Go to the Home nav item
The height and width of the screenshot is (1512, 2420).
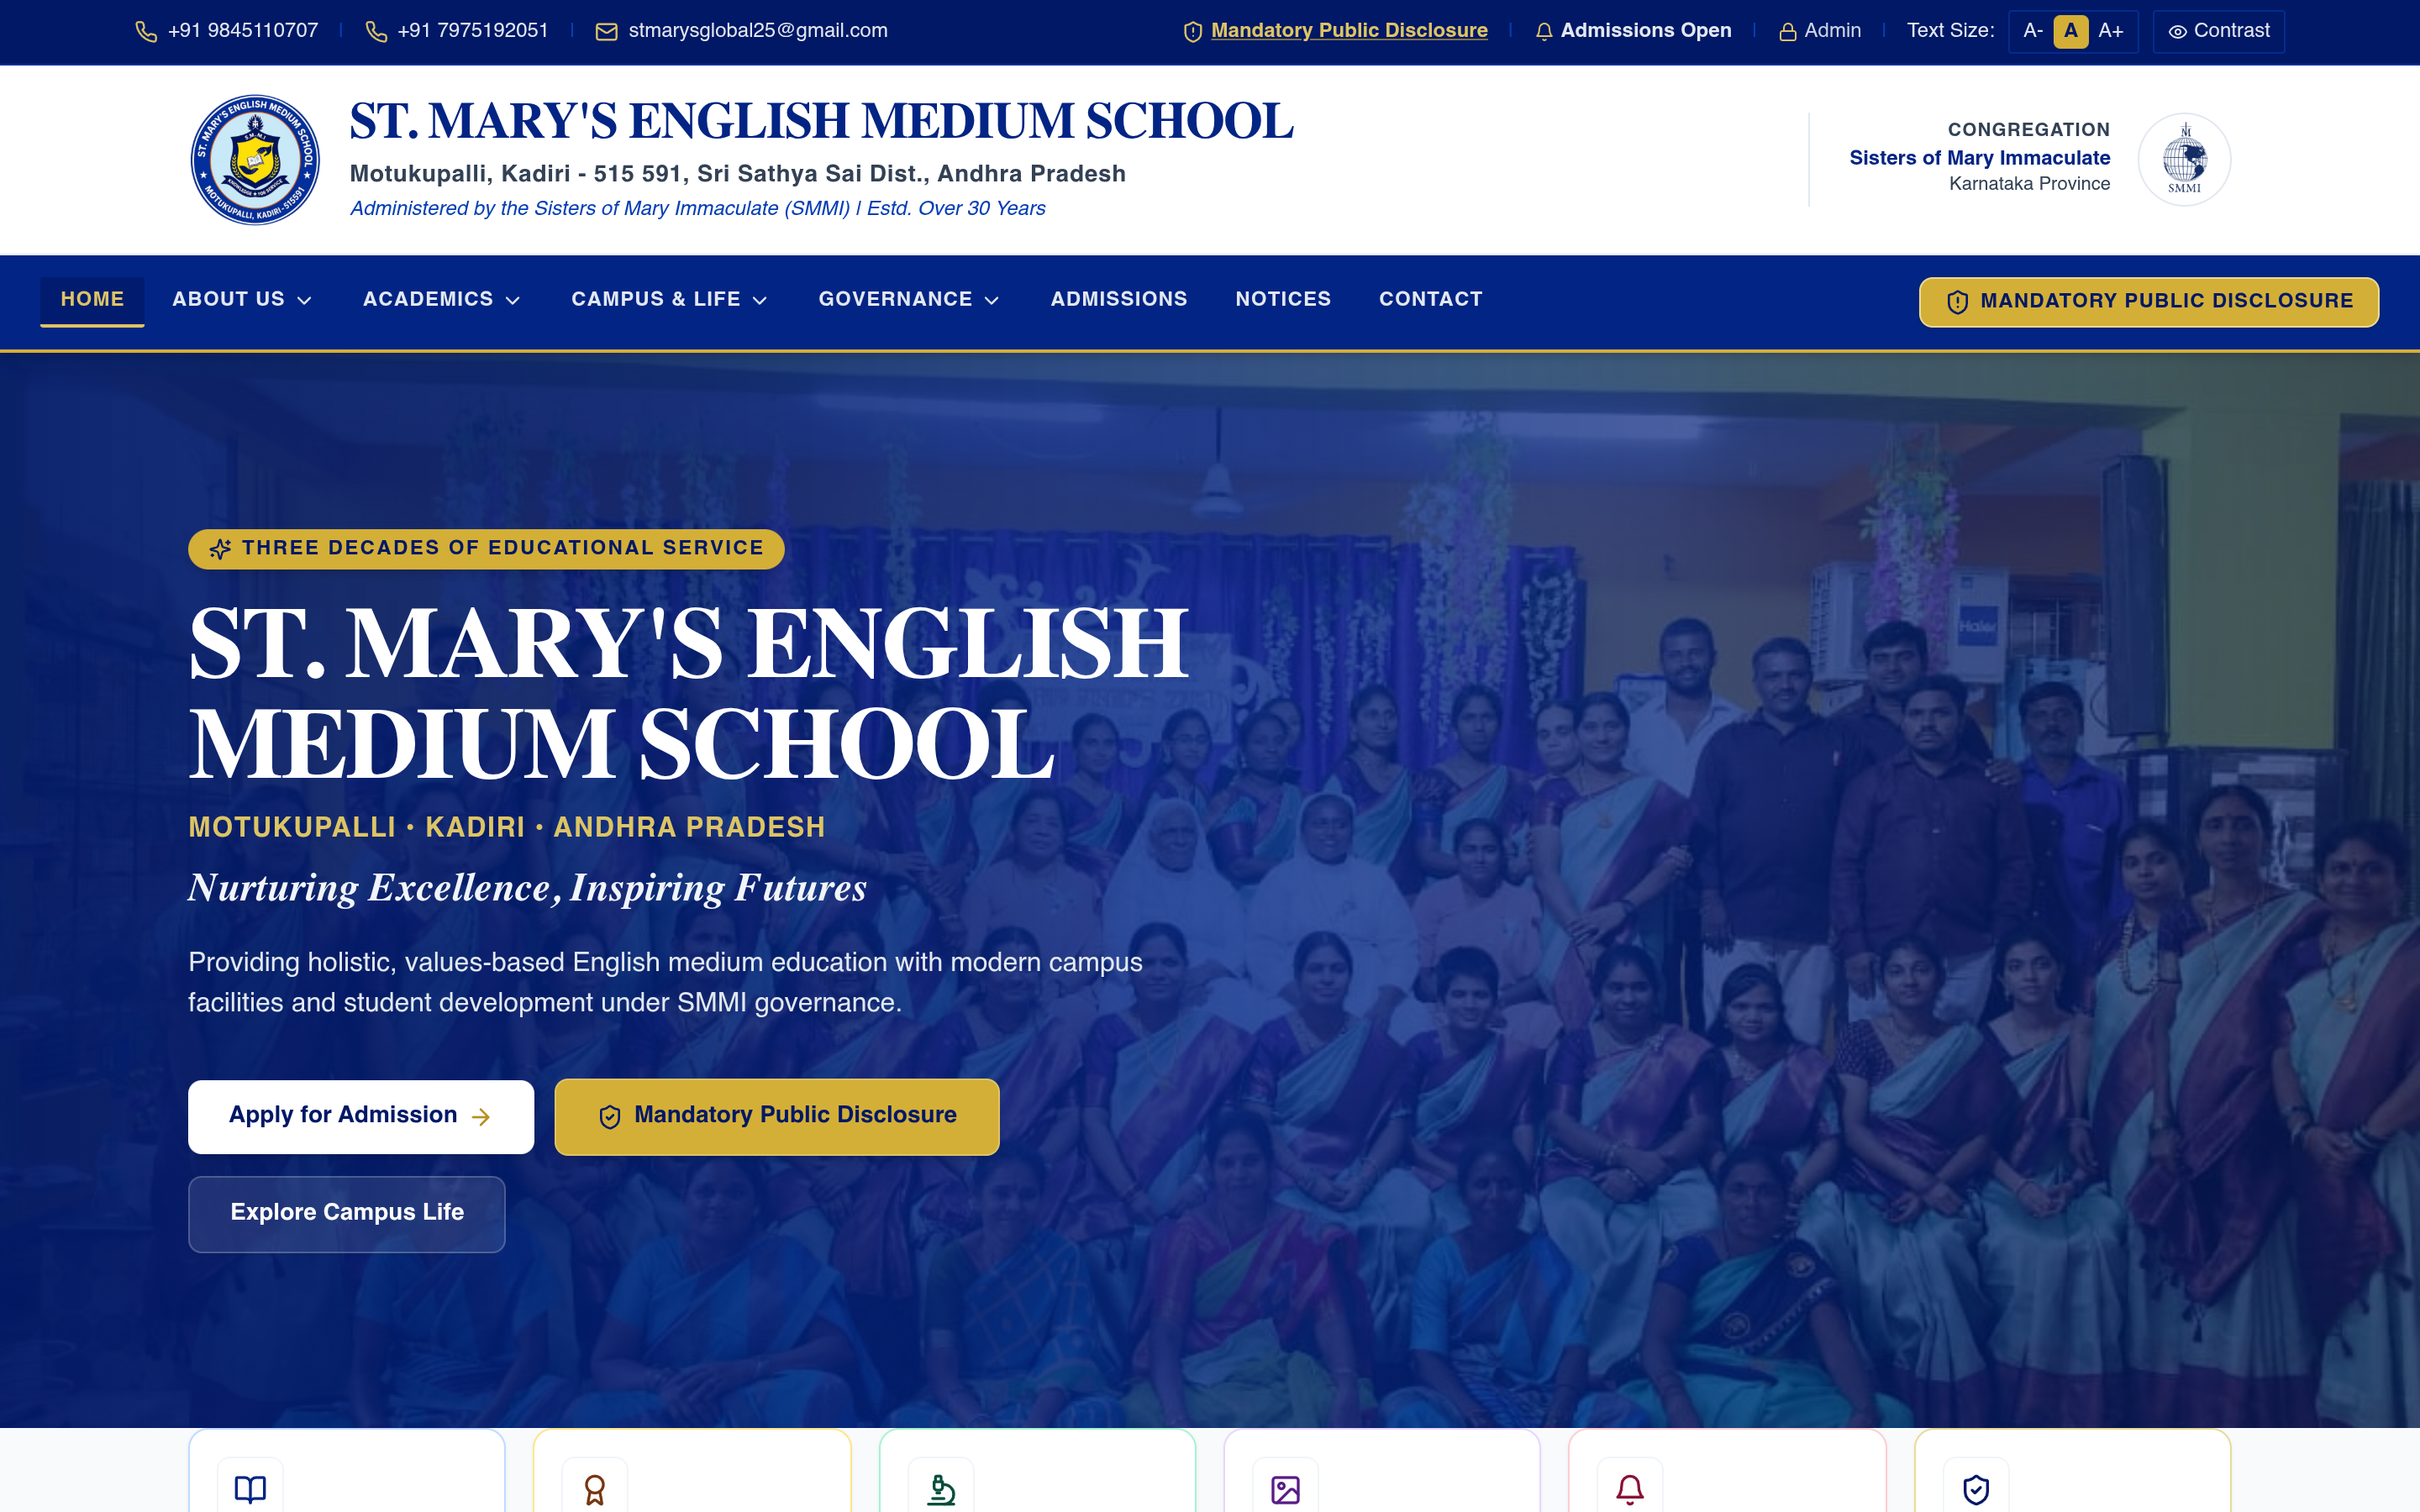pyautogui.click(x=92, y=300)
